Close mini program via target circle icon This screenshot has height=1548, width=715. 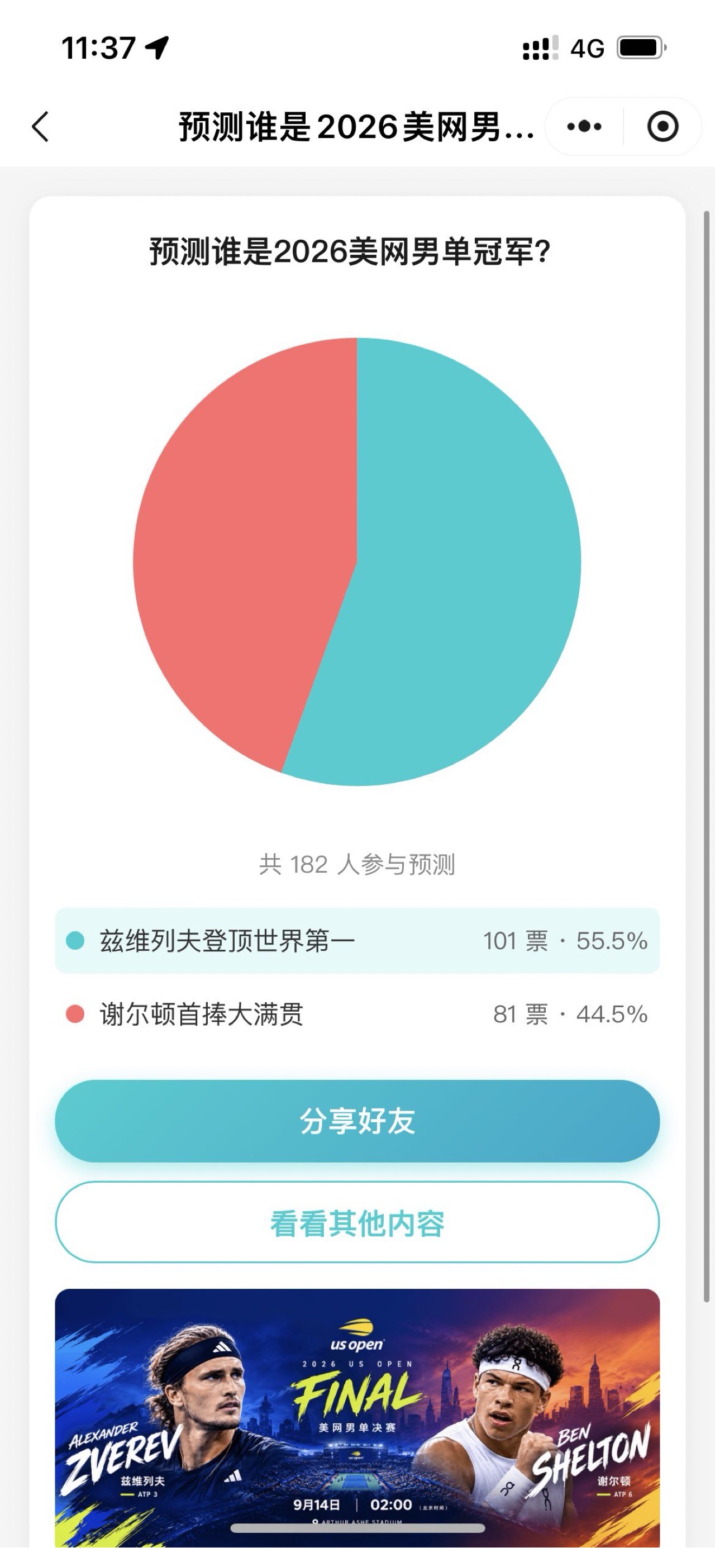click(662, 127)
